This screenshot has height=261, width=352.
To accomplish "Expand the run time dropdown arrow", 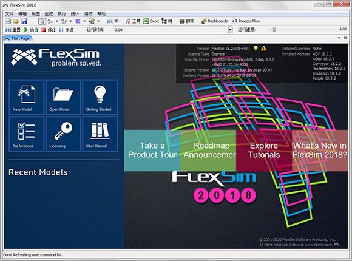I will (230, 30).
